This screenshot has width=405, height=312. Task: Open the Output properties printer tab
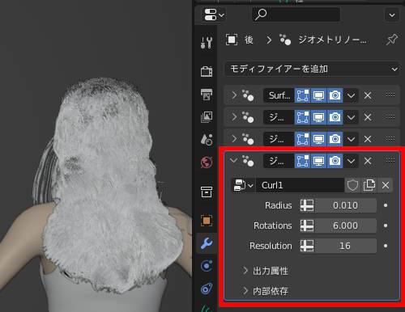tap(207, 95)
